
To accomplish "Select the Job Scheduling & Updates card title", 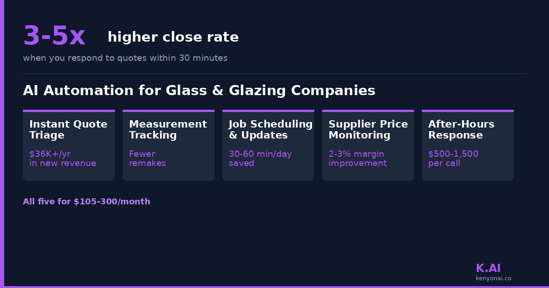I will (x=270, y=130).
